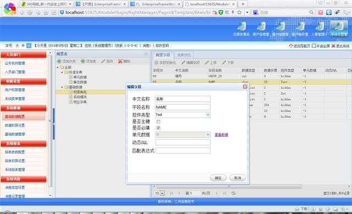Switch to the 360导航 browser tab
352x214 pixels.
point(46,4)
